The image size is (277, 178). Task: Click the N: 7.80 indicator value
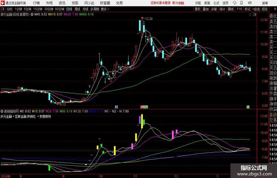click(x=124, y=111)
